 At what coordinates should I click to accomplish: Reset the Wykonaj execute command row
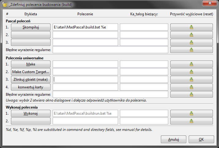(191, 113)
